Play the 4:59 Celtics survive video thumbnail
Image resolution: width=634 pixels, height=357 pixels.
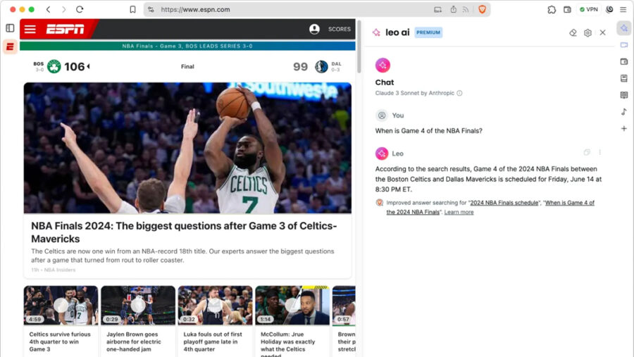tap(61, 306)
